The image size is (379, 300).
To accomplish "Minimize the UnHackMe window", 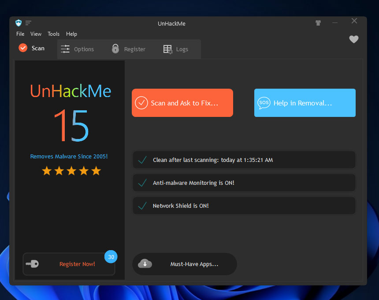I will pos(335,23).
